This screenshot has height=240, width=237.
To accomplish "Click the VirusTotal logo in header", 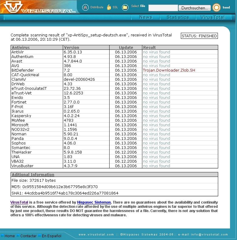I will (x=39, y=7).
